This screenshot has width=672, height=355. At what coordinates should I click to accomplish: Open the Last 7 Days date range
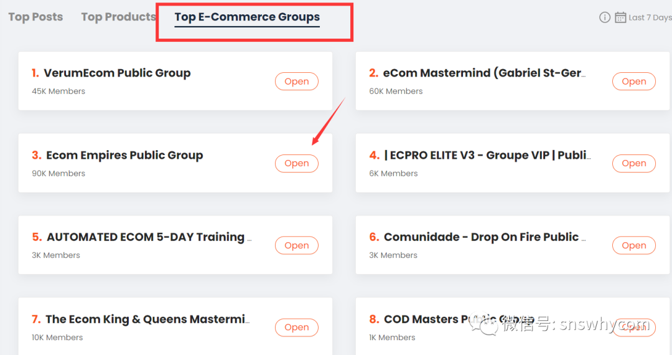650,17
